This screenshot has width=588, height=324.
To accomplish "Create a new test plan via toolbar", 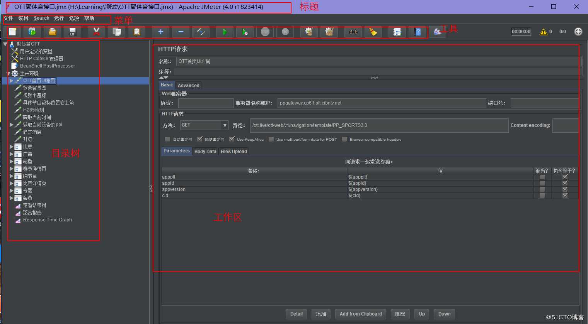I will pyautogui.click(x=12, y=32).
